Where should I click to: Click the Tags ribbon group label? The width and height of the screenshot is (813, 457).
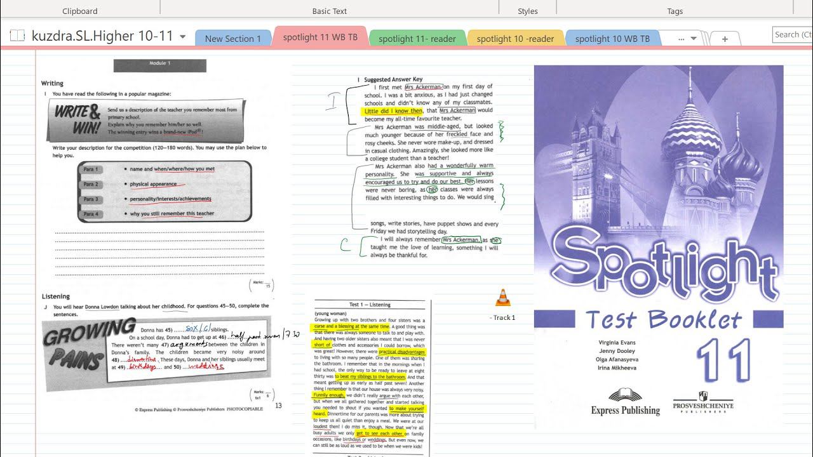click(675, 11)
